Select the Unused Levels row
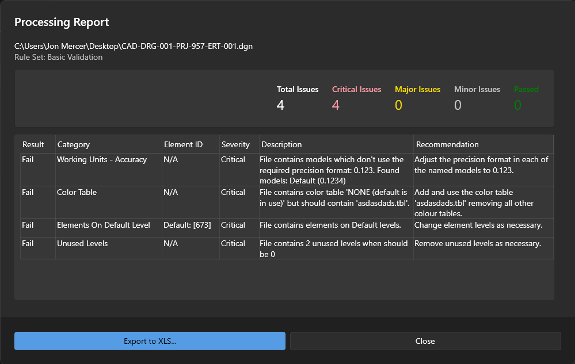 pos(82,244)
